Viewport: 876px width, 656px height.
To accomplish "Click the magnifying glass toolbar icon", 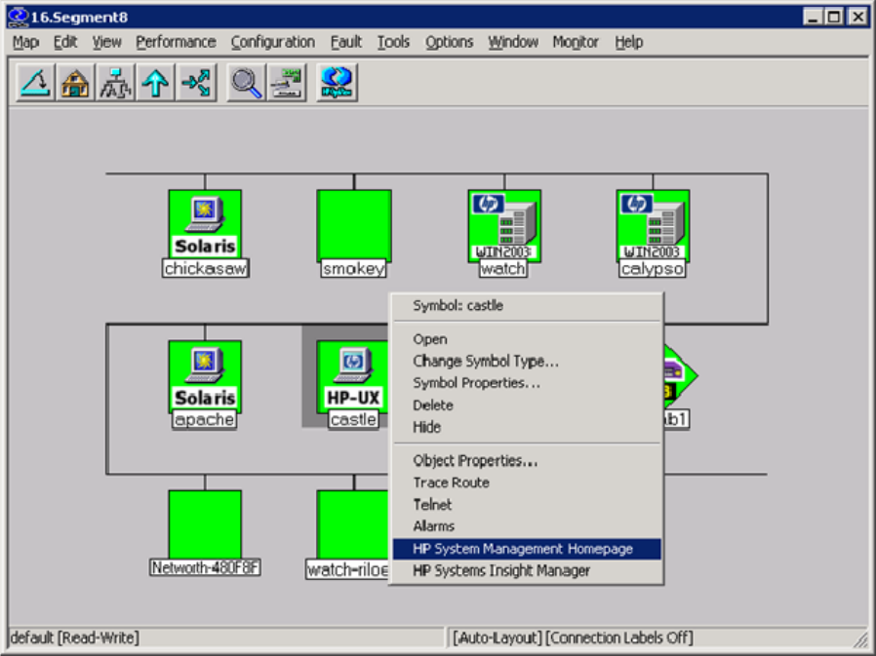I will pyautogui.click(x=246, y=83).
